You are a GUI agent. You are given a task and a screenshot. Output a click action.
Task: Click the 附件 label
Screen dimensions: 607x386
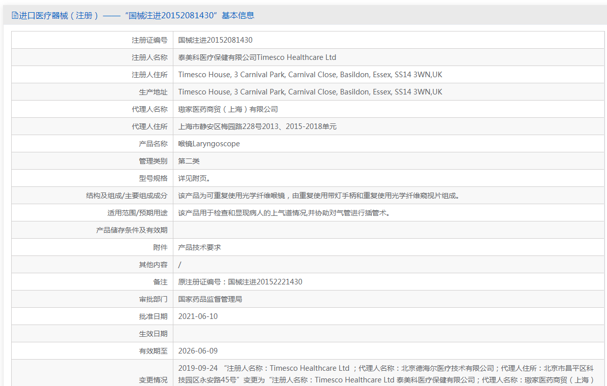point(160,247)
